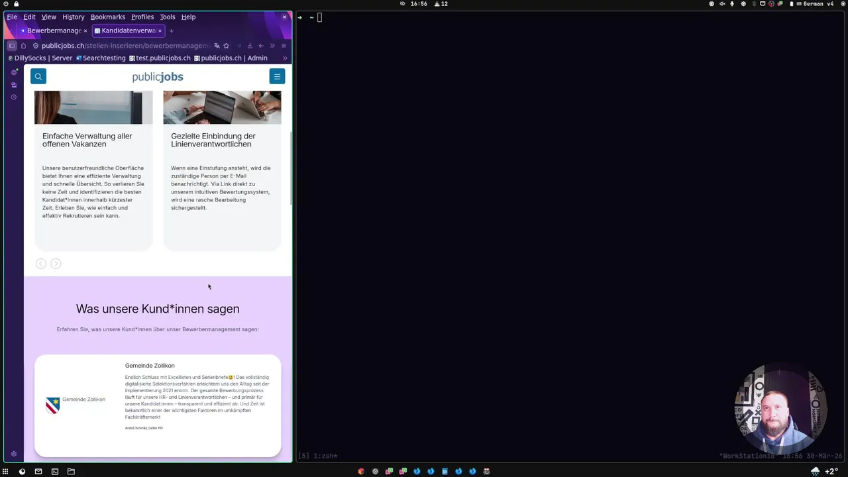Click the microphone icon in top panel
This screenshot has width=848, height=477.
733,4
